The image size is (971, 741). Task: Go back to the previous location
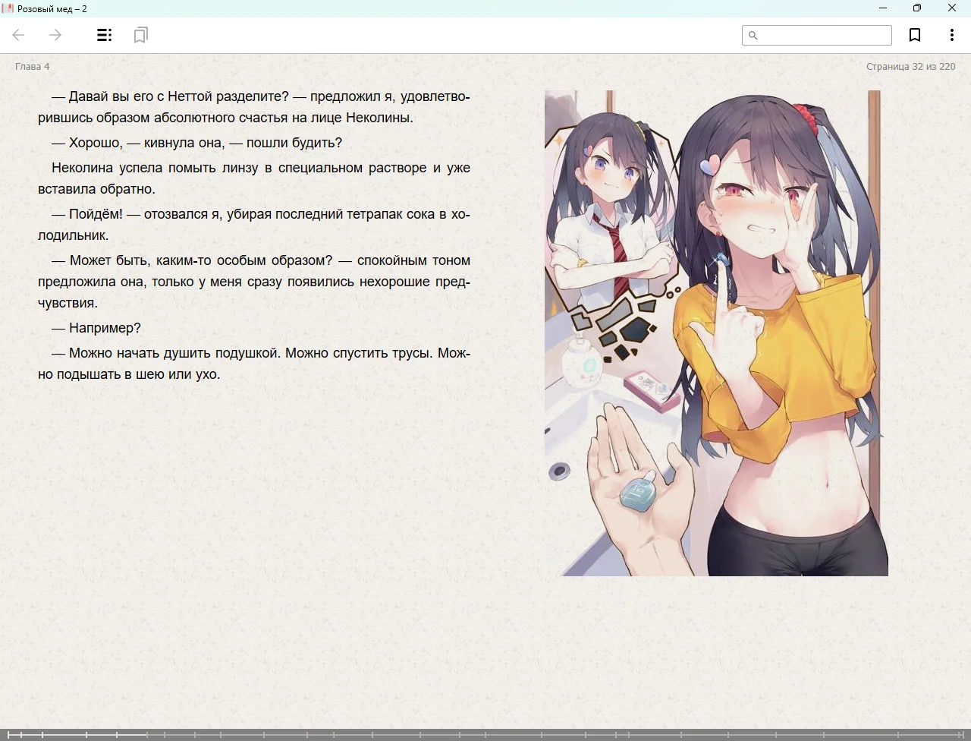pyautogui.click(x=19, y=35)
